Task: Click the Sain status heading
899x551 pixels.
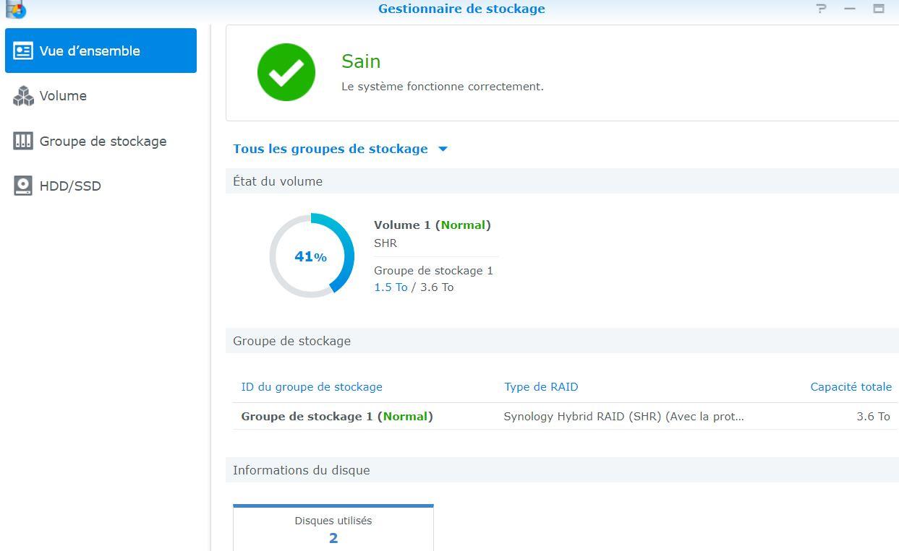Action: click(361, 61)
